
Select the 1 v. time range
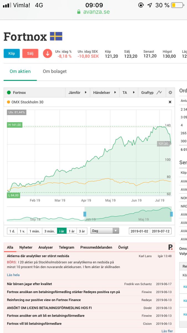[x=22, y=231]
